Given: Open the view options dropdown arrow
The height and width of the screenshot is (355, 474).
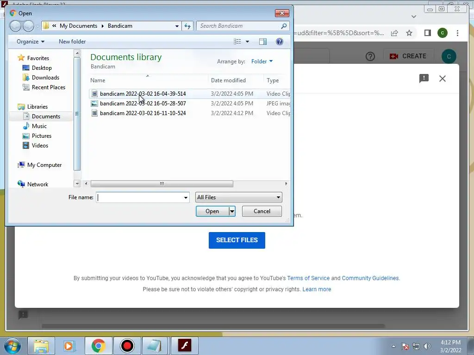Looking at the screenshot, I should (x=247, y=42).
